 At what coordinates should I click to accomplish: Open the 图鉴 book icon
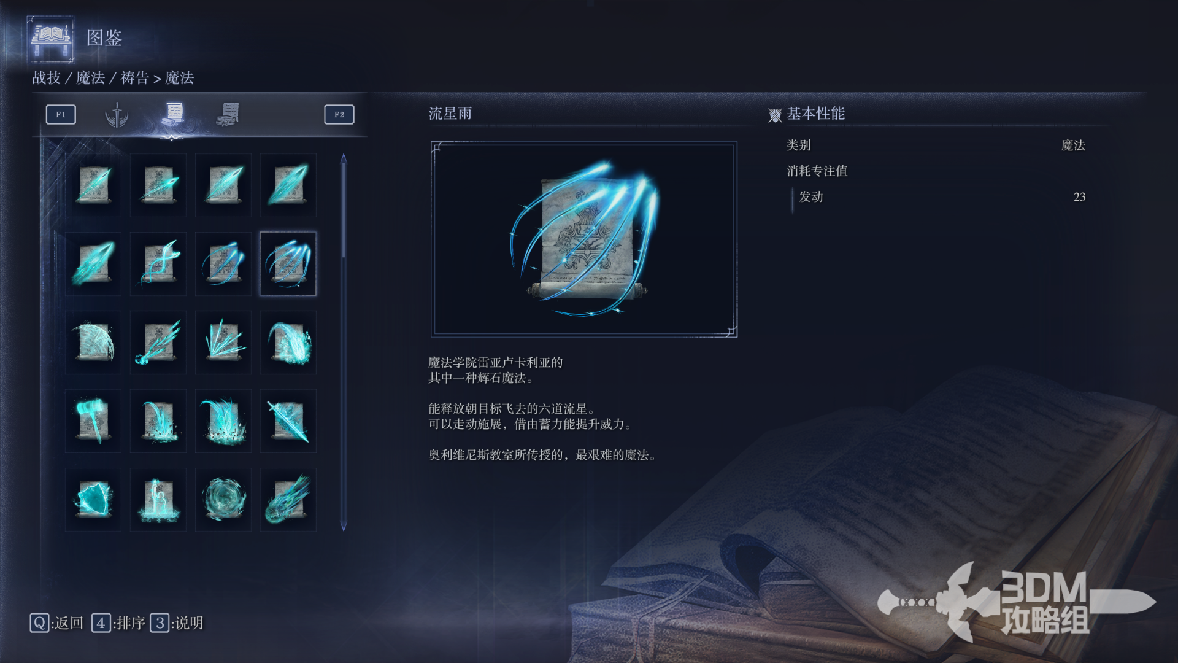[x=52, y=40]
